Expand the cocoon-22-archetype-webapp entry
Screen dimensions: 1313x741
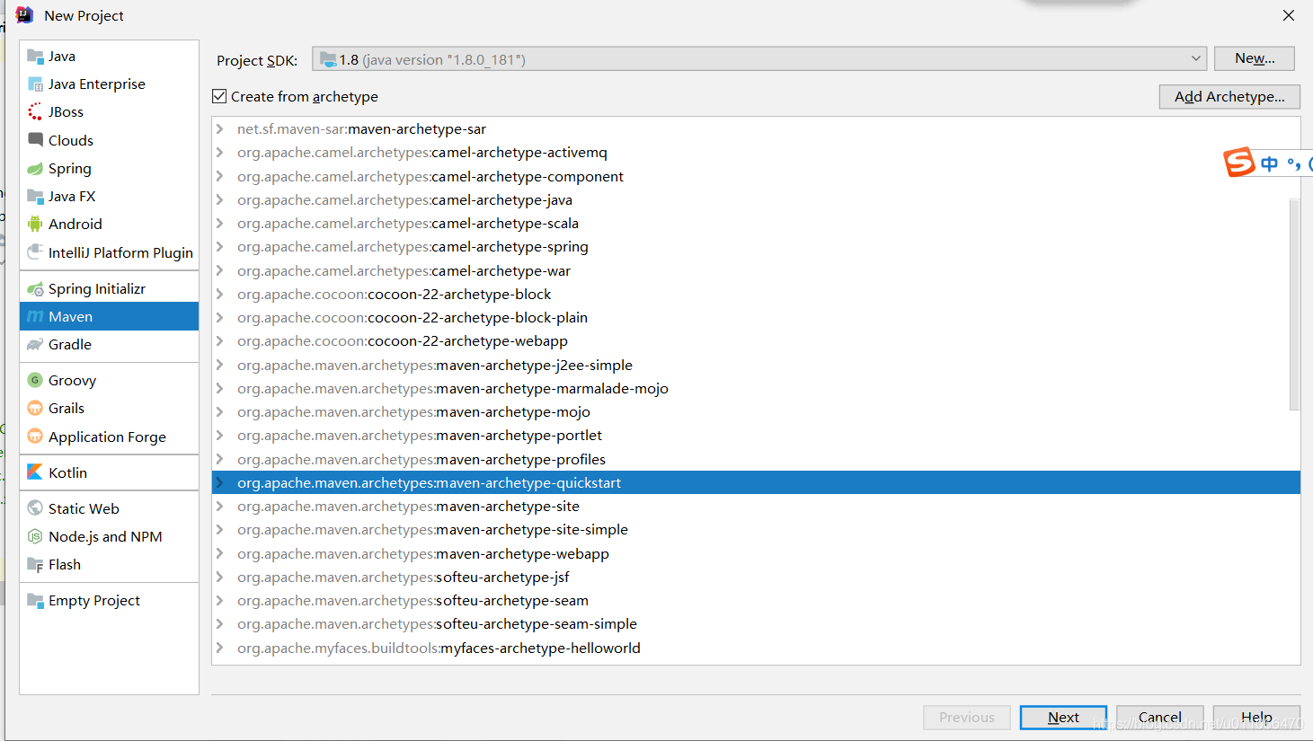tap(218, 340)
